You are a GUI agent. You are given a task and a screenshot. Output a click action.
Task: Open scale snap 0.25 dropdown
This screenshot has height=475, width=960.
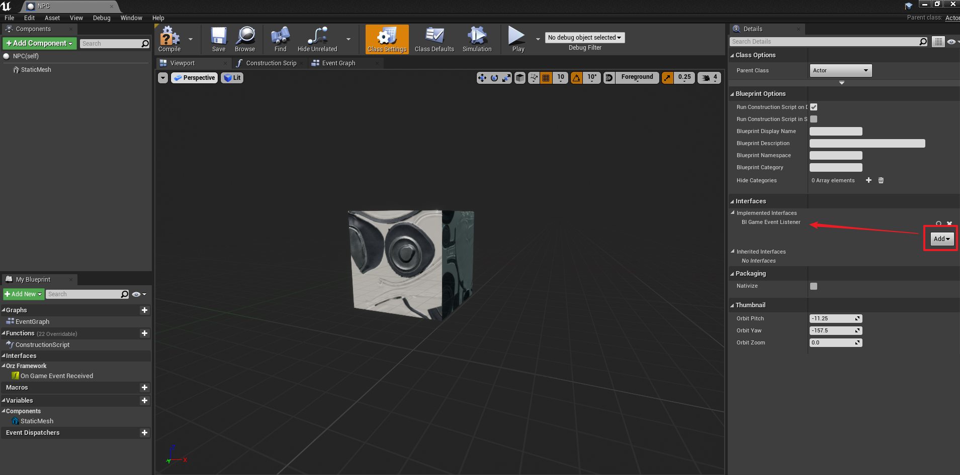[x=684, y=78]
